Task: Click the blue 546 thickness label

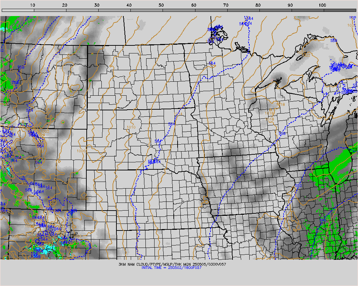Action: 323,220
